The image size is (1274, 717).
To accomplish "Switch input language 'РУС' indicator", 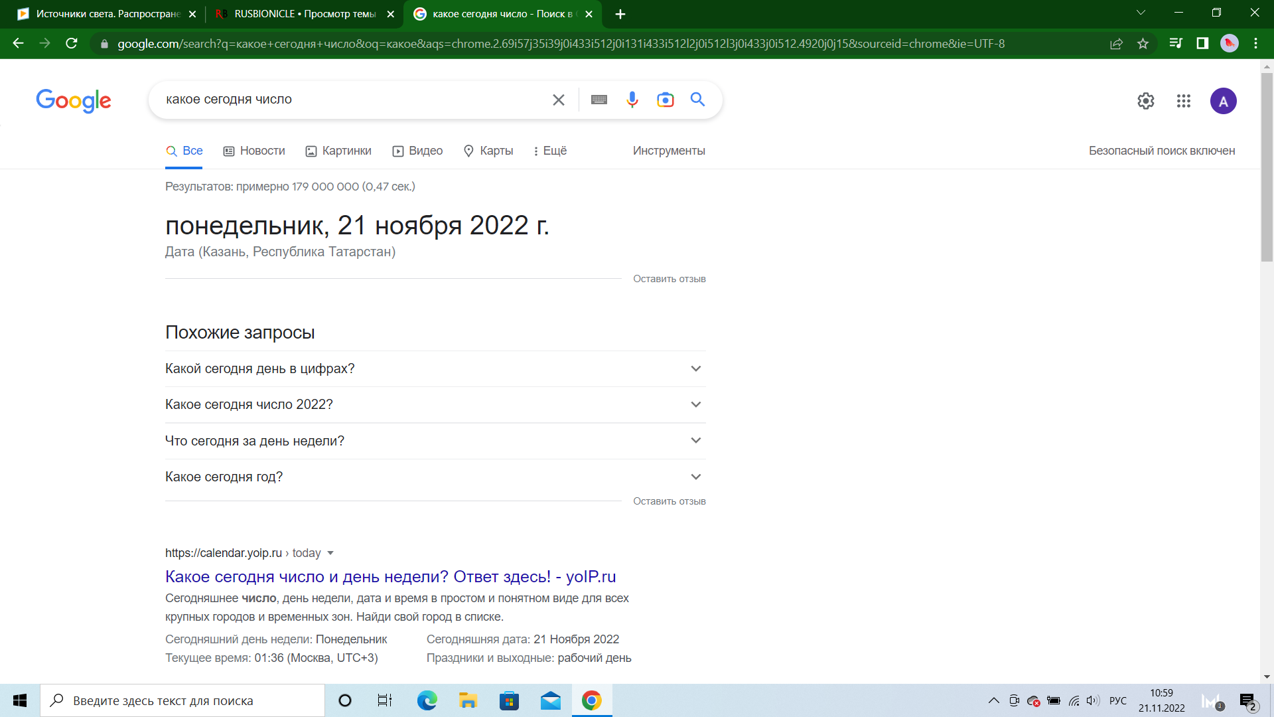I will tap(1118, 700).
